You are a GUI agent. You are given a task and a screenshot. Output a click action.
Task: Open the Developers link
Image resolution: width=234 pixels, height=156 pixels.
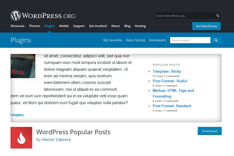[158, 40]
